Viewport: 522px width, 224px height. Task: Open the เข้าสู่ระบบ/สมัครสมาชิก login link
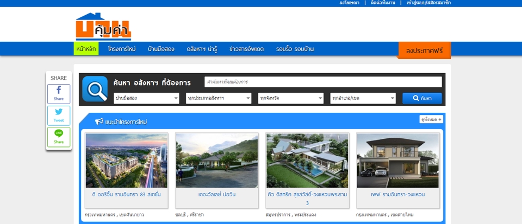click(428, 3)
